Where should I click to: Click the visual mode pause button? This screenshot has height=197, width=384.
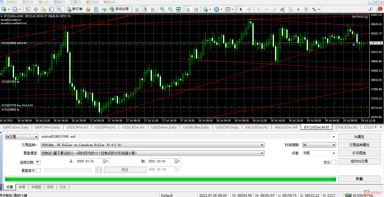(99, 170)
